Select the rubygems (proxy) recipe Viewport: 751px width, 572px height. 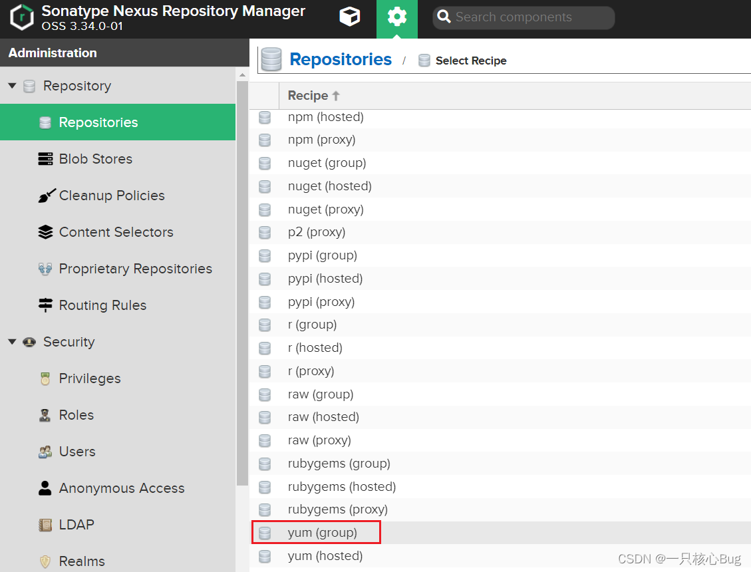click(500, 509)
